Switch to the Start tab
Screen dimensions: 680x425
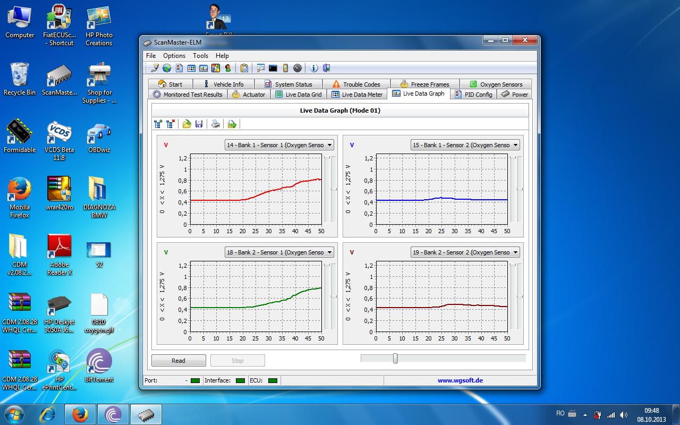click(170, 84)
